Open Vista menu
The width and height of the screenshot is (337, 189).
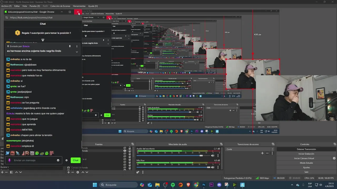[x=24, y=6]
